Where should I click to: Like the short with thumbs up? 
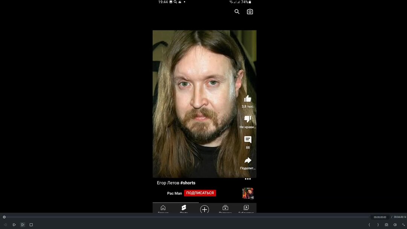click(248, 99)
